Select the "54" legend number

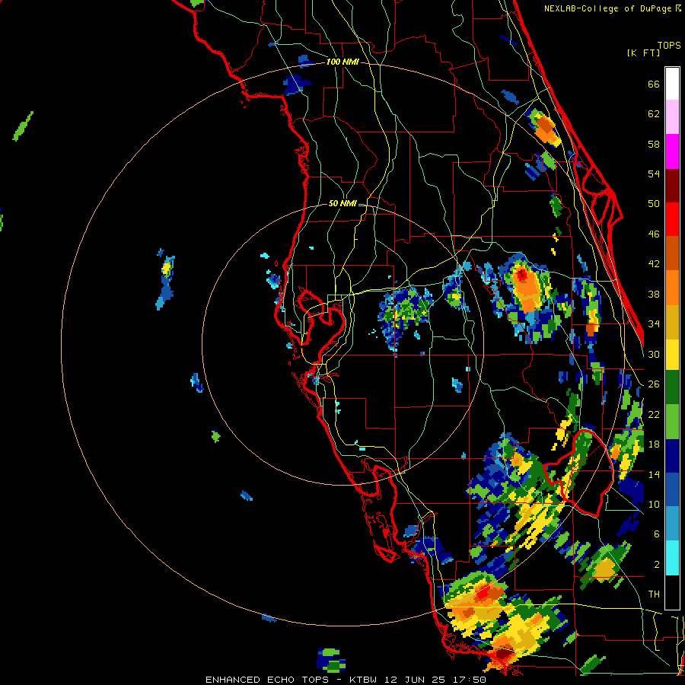(x=654, y=174)
